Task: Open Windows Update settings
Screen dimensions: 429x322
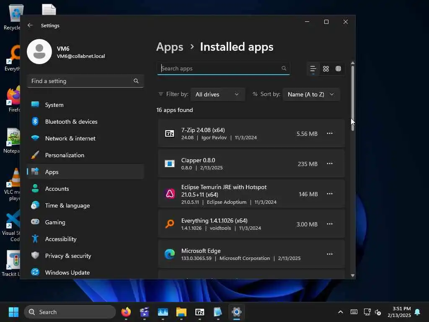Action: click(x=85, y=273)
